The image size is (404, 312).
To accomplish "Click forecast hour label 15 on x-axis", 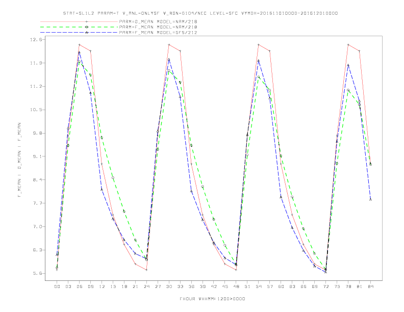I will coord(113,287).
